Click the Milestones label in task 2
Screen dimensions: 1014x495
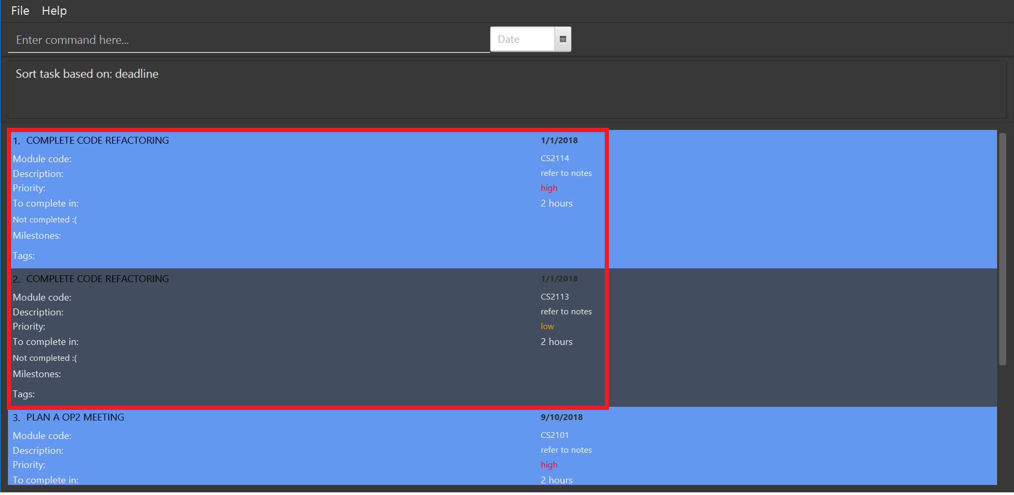tap(37, 374)
